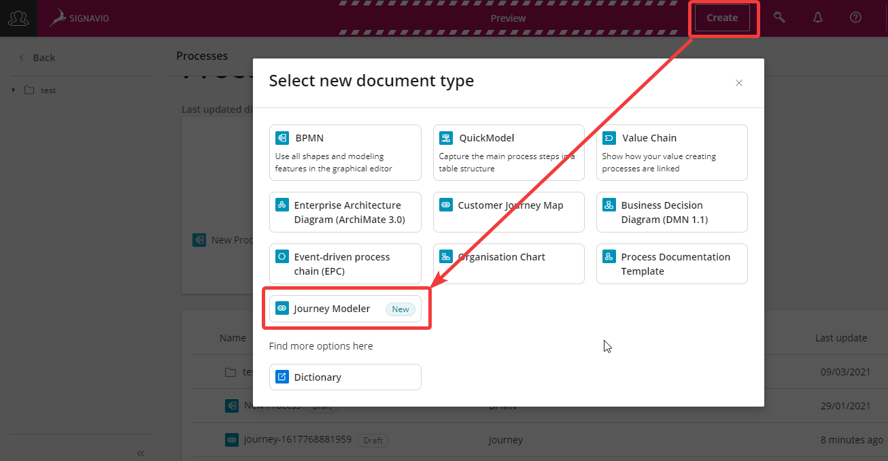Click the New badge on Journey Modeler
The height and width of the screenshot is (461, 888).
tap(400, 309)
